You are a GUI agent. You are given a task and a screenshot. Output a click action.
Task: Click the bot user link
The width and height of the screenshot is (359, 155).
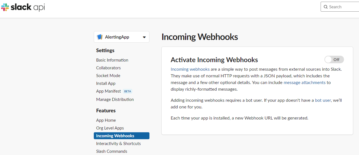(323, 100)
